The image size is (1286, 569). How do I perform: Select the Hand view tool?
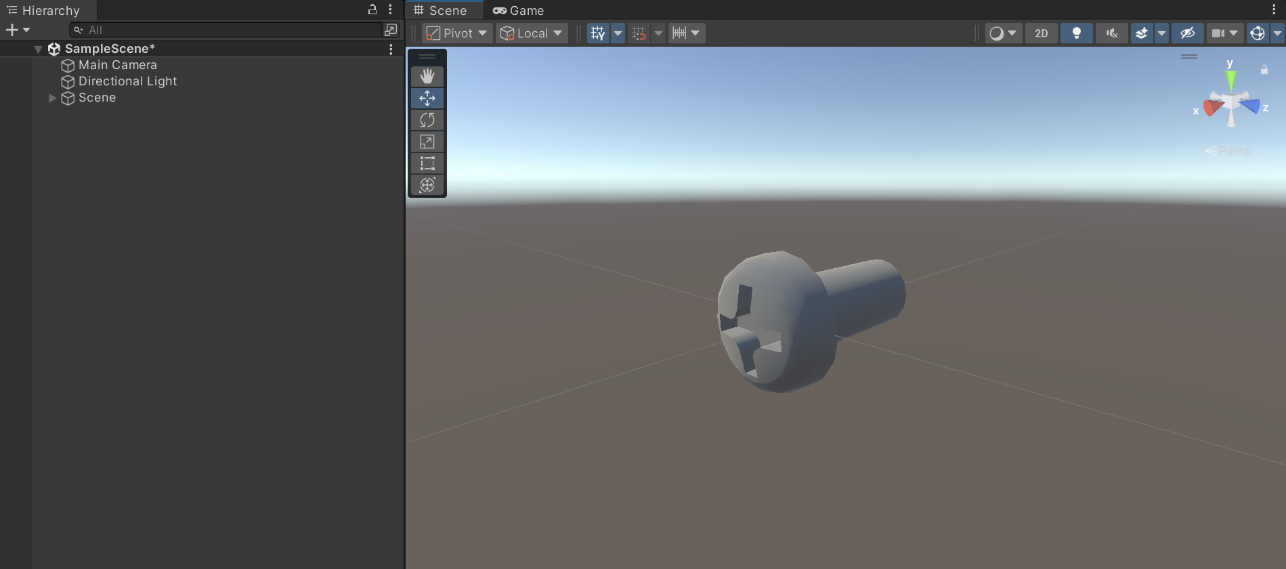pos(427,77)
